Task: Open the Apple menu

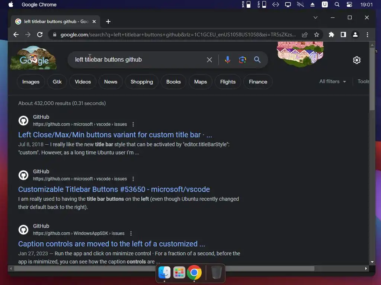Action: (11, 4)
